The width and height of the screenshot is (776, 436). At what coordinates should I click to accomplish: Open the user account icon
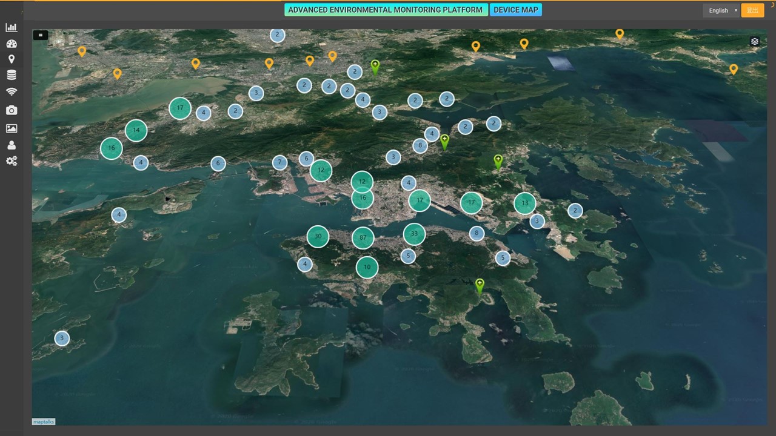pos(12,145)
